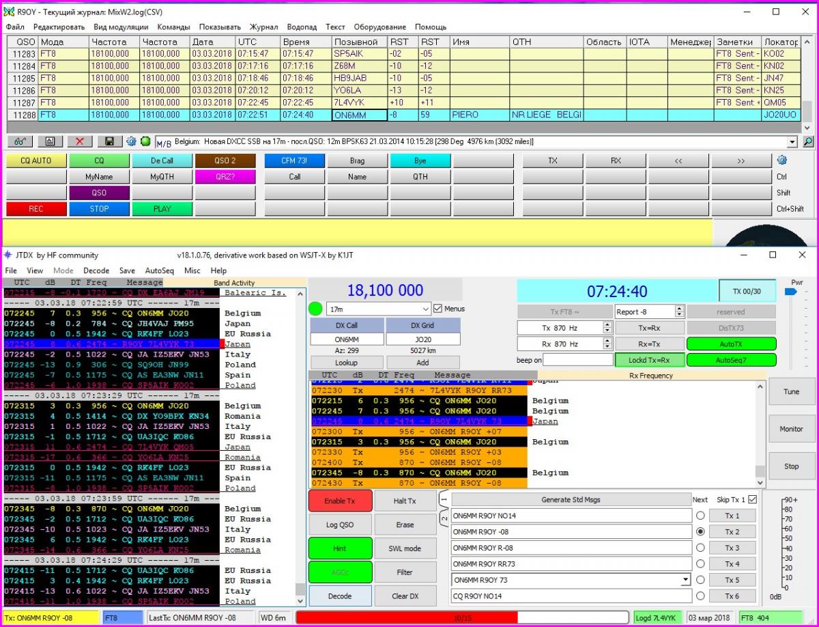Click the DX Call field containing ON6MM

[x=345, y=339]
